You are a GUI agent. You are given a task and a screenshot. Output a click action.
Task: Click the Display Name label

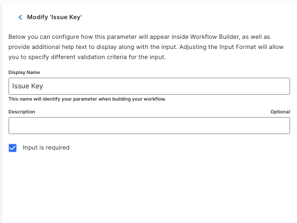[x=24, y=72]
